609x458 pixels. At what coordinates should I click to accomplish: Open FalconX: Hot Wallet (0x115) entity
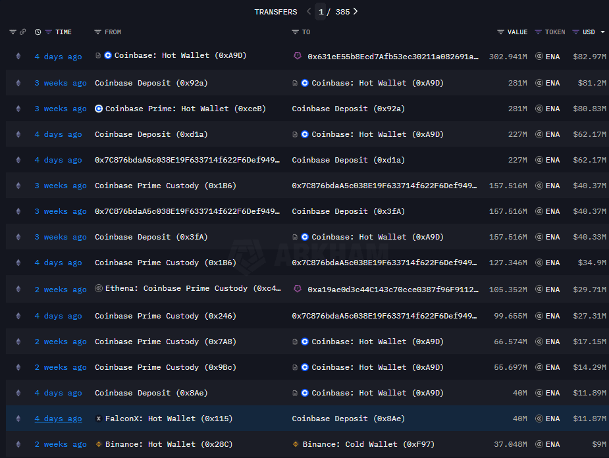tap(169, 419)
